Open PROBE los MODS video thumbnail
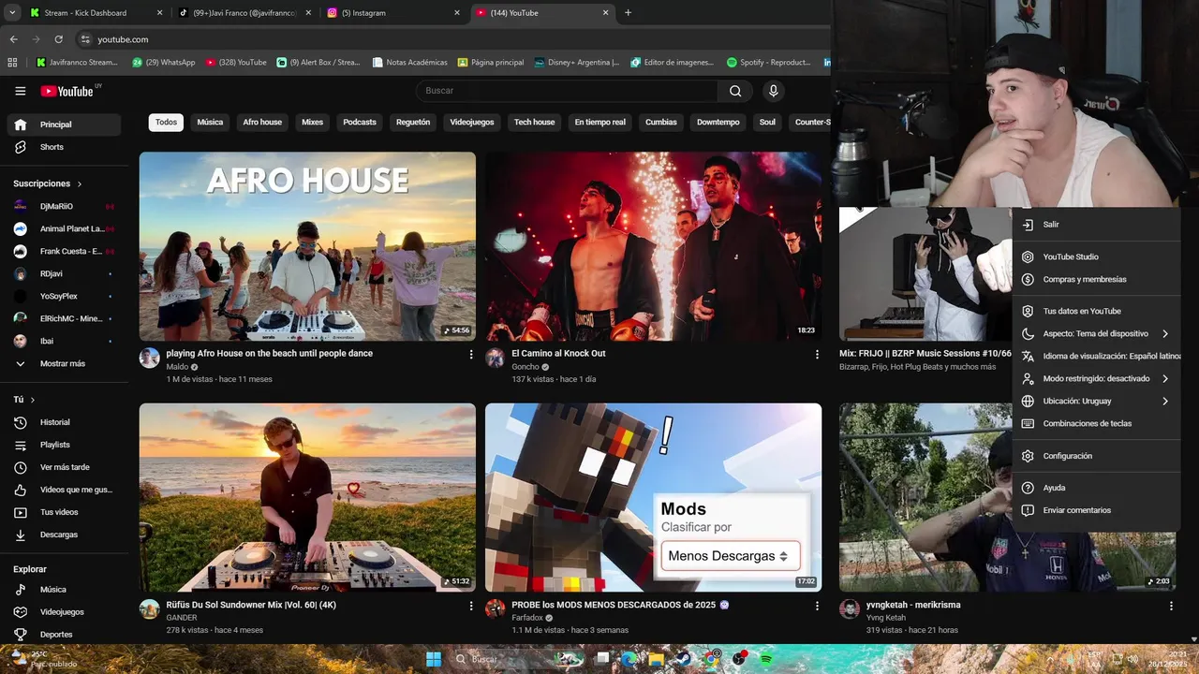The height and width of the screenshot is (674, 1199). [x=653, y=497]
